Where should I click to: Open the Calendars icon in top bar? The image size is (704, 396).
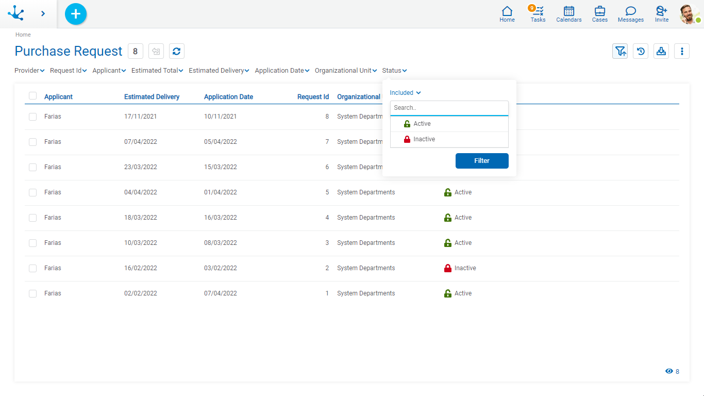pos(569,14)
